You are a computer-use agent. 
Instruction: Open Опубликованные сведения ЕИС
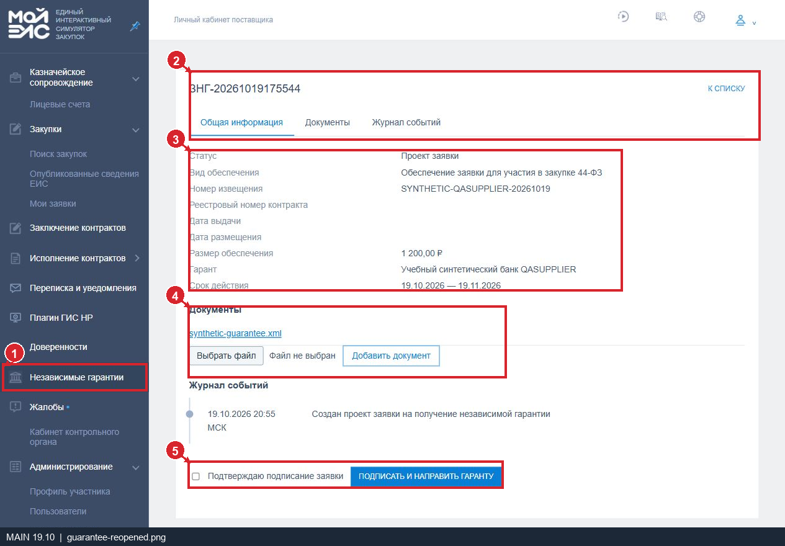(x=84, y=179)
